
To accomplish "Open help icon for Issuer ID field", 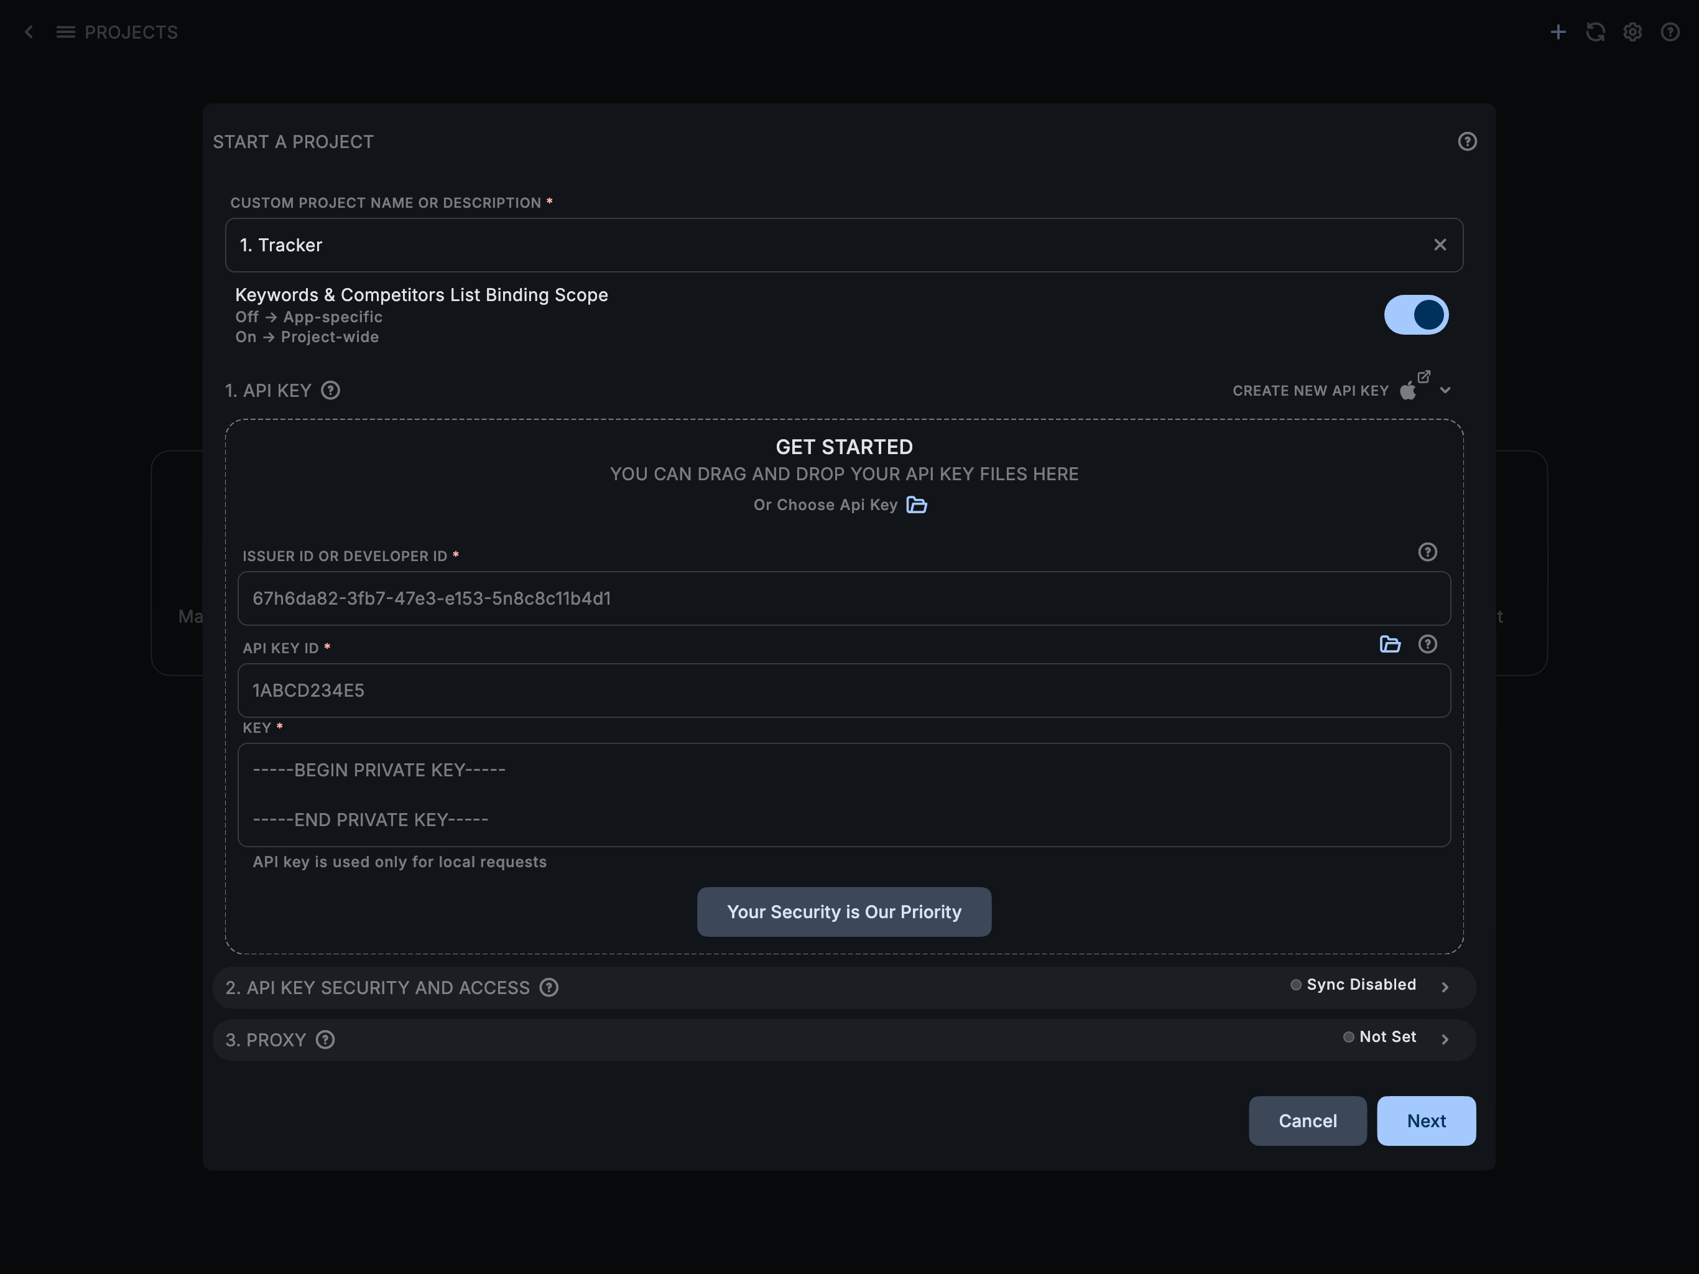I will 1427,552.
